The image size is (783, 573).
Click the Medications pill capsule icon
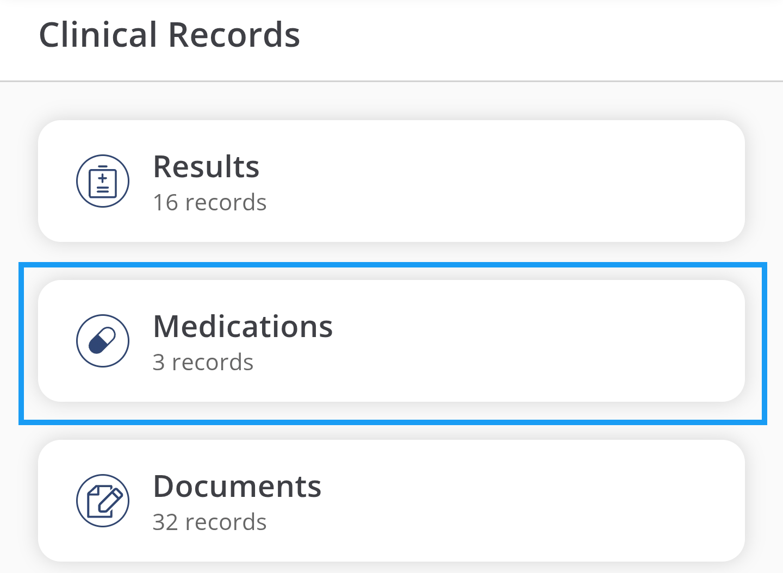pyautogui.click(x=102, y=341)
